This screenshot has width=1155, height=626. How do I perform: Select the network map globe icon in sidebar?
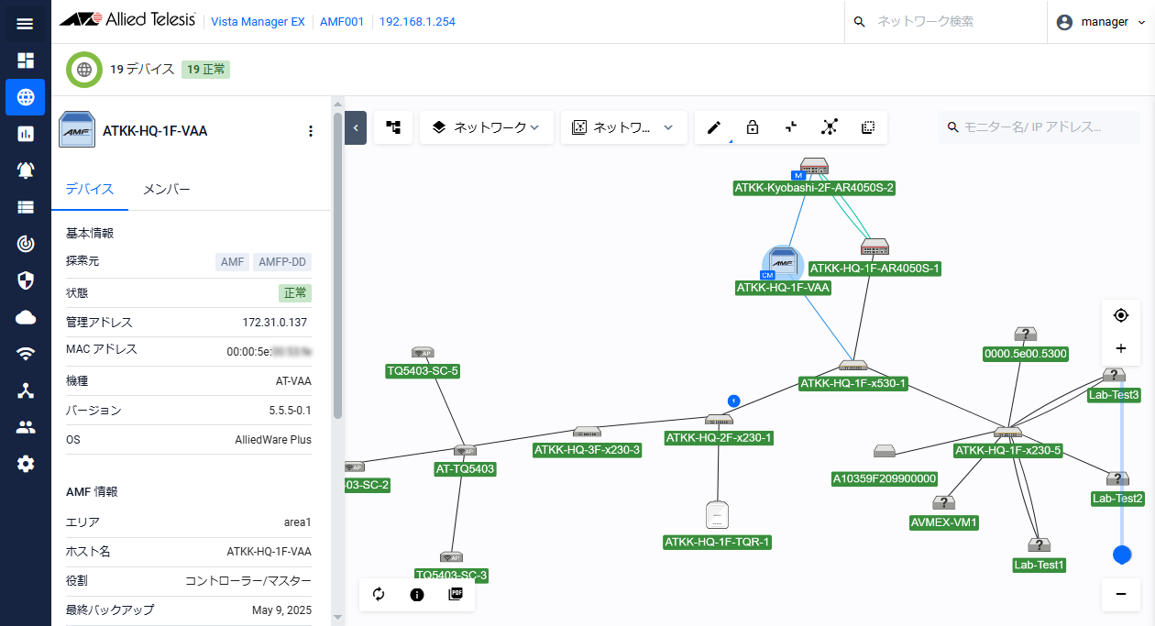pyautogui.click(x=25, y=97)
